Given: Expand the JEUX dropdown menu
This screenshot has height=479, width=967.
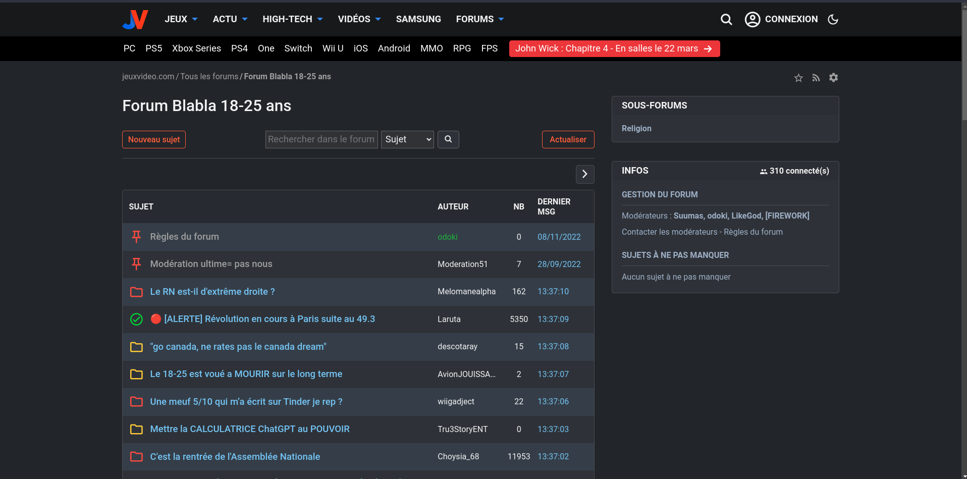Looking at the screenshot, I should [x=181, y=19].
